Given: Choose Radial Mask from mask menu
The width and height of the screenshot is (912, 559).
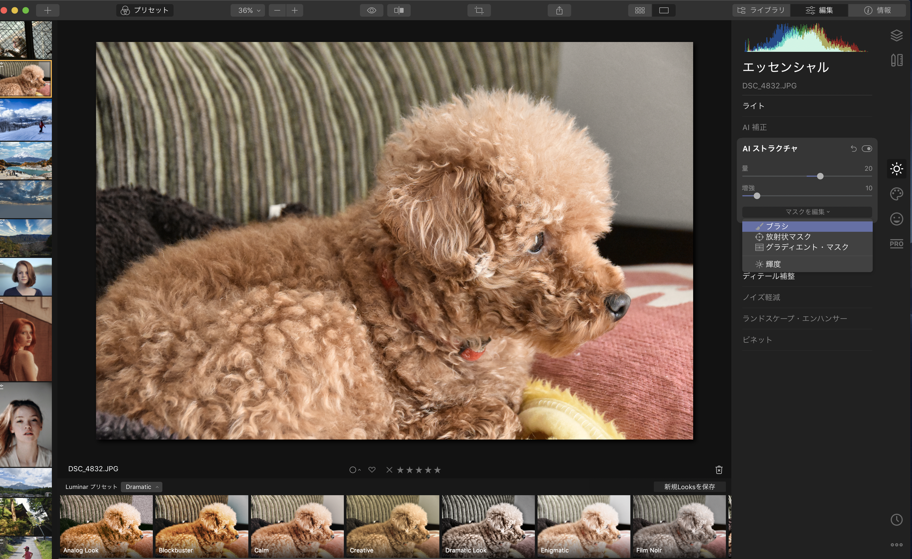Looking at the screenshot, I should 788,237.
